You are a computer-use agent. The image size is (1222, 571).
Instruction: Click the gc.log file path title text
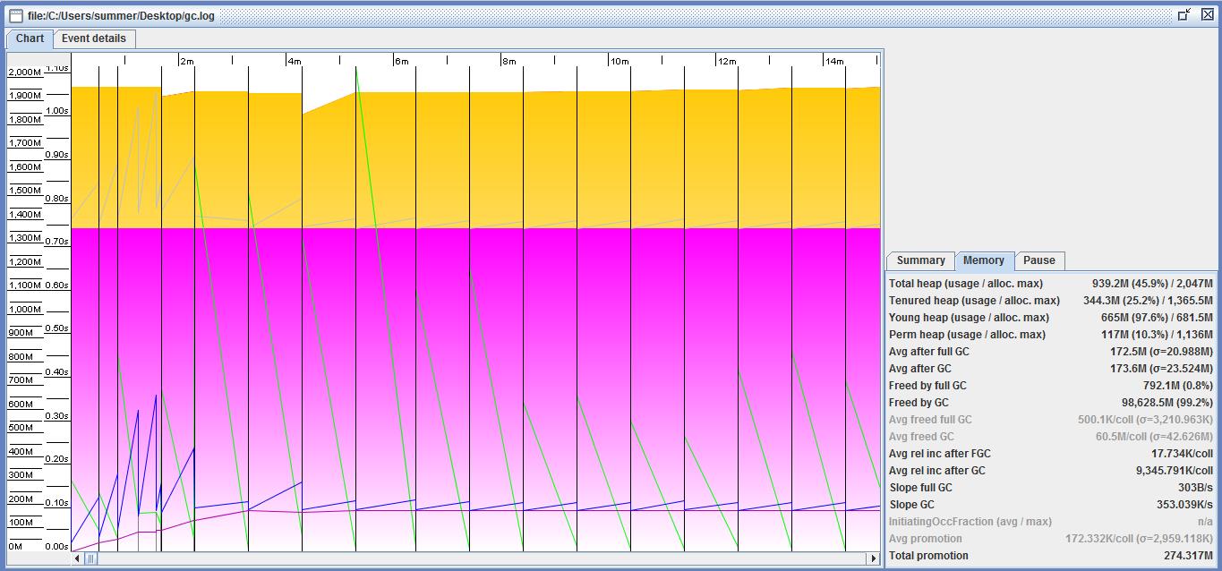coord(121,15)
